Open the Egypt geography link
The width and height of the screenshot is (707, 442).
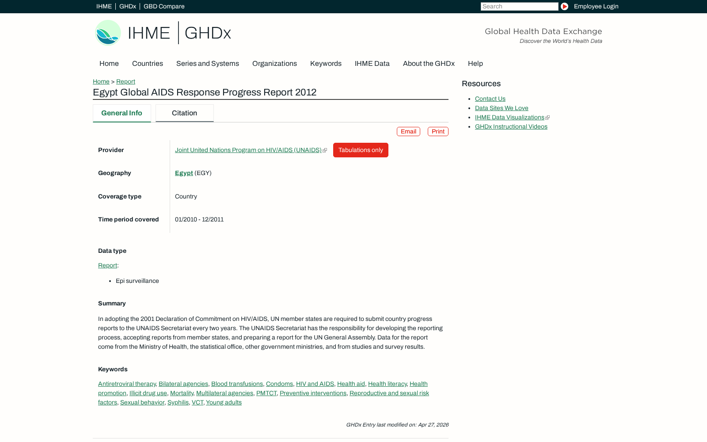[184, 173]
